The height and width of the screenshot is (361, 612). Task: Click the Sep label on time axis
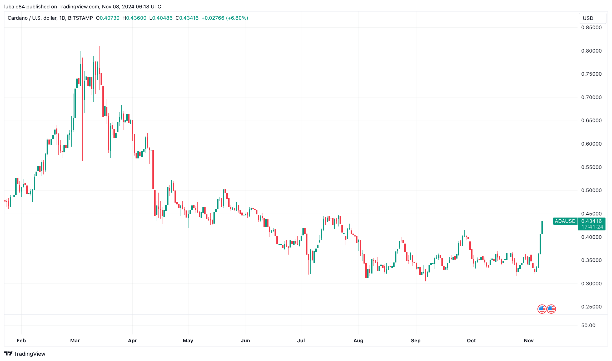pos(416,341)
